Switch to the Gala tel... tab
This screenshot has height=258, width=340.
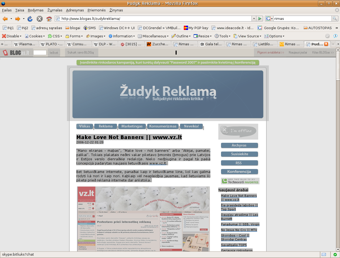coord(211,44)
